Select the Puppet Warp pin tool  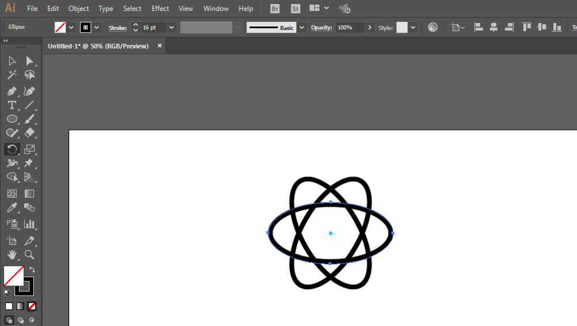tap(29, 163)
